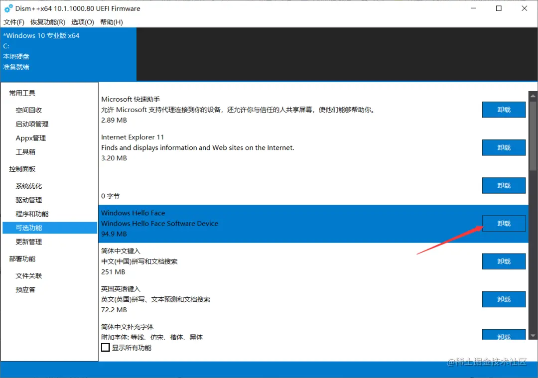
Task: Click the Dism++ gear icon in title bar
Action: (8, 8)
